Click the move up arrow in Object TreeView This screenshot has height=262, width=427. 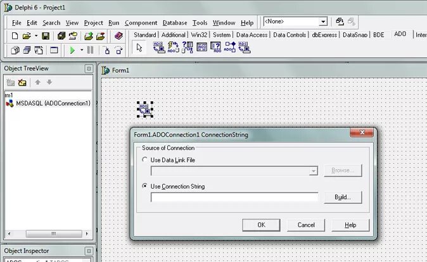[x=37, y=82]
